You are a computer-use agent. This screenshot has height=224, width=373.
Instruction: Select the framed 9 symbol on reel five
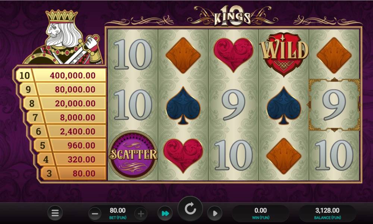click(x=334, y=105)
